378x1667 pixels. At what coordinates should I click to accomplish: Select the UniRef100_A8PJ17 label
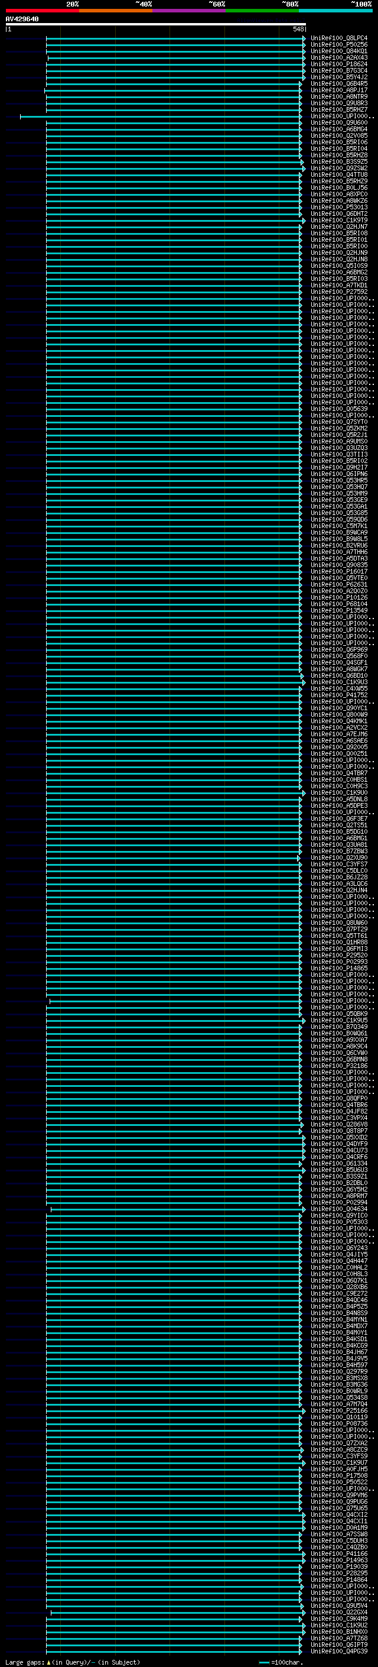338,90
